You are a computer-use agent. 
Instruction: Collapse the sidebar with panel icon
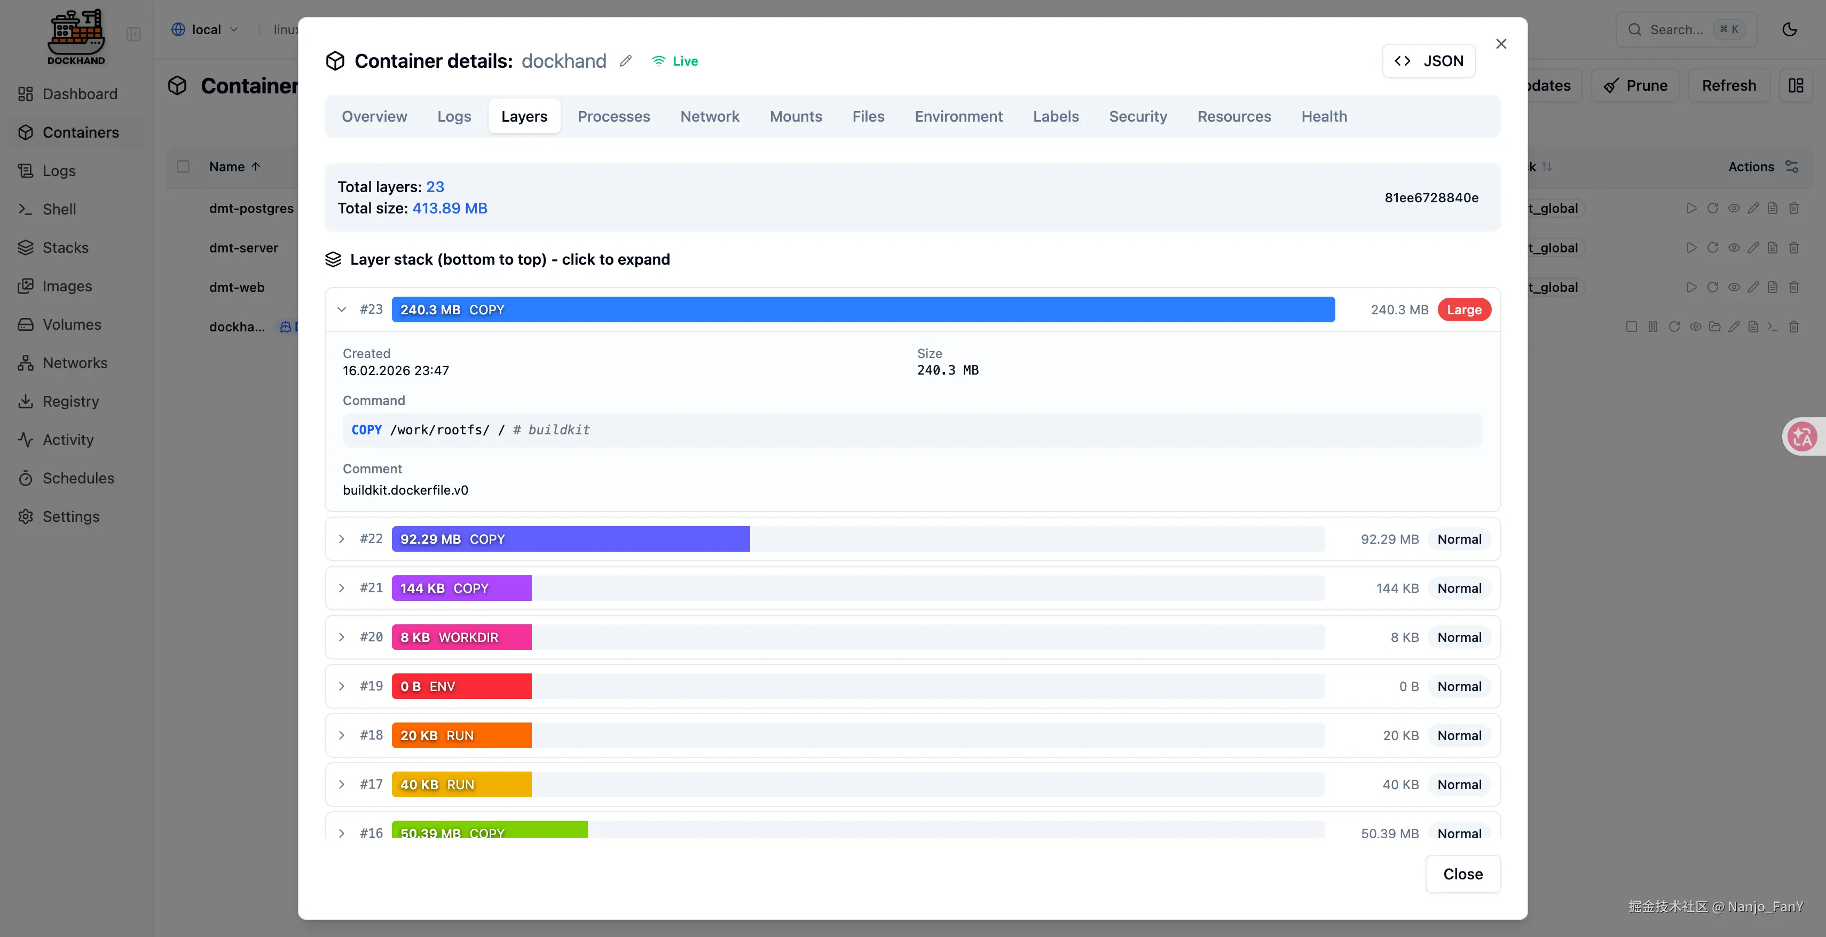[133, 34]
